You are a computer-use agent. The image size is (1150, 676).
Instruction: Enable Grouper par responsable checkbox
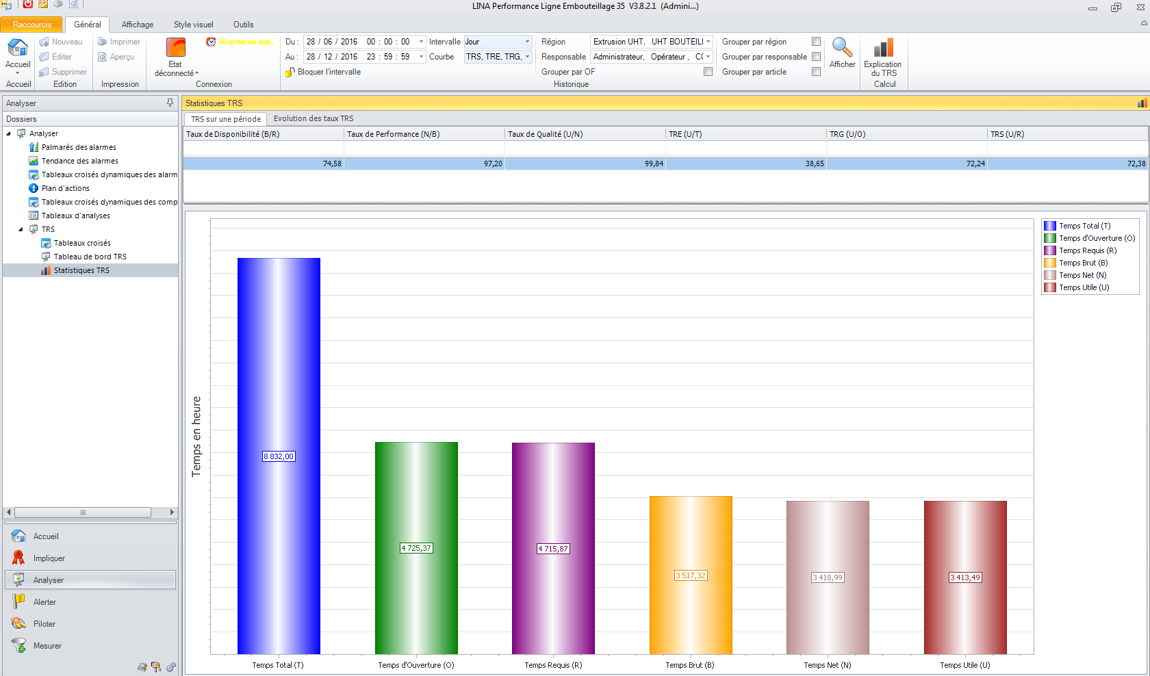[x=816, y=57]
